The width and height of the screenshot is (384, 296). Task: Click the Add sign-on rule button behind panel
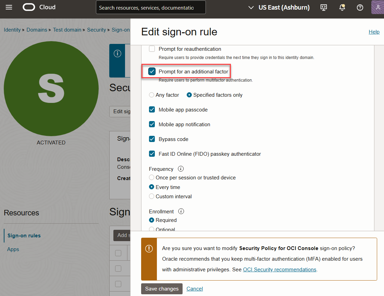point(122,235)
